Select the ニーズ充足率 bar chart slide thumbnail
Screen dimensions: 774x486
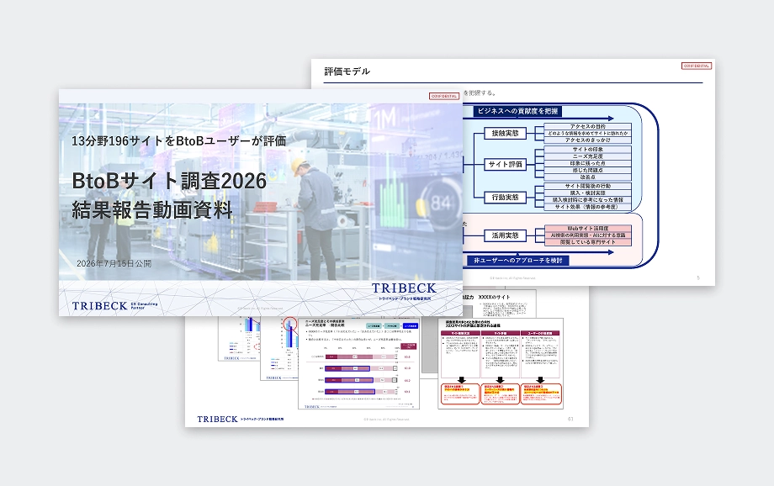tap(358, 363)
